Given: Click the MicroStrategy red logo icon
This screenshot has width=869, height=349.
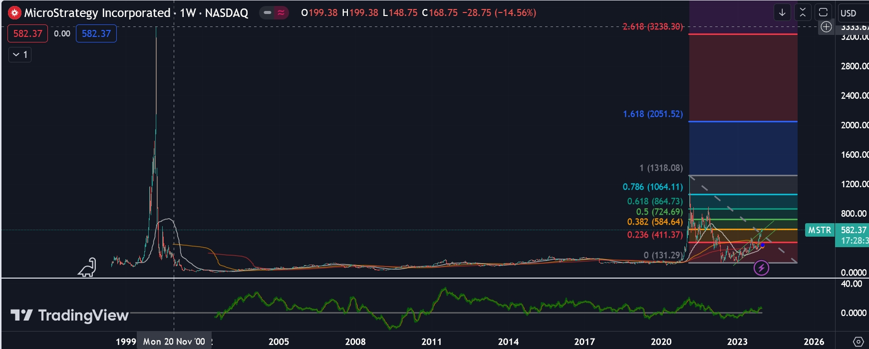Looking at the screenshot, I should pyautogui.click(x=14, y=13).
